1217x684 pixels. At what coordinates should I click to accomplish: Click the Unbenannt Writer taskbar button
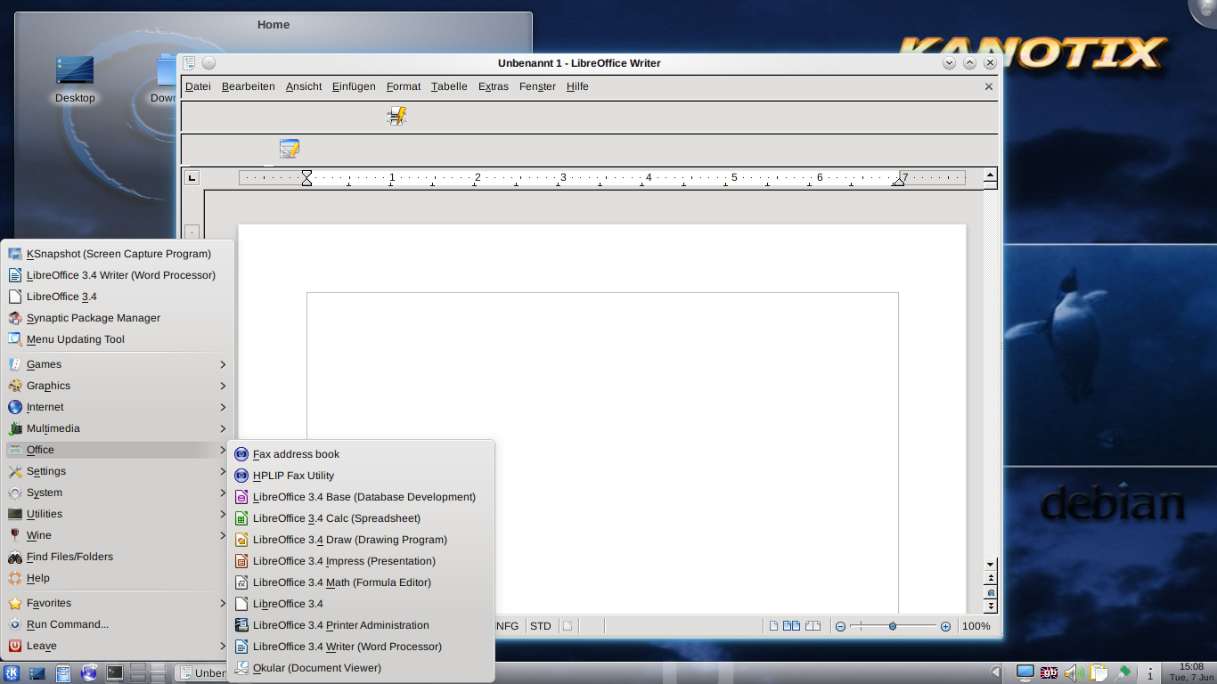(200, 673)
